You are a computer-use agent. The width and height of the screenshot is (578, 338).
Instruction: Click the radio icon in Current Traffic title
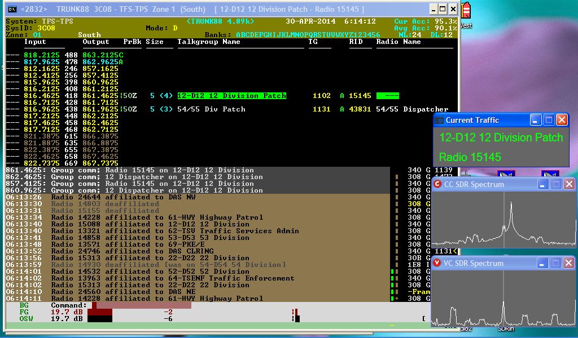point(439,120)
